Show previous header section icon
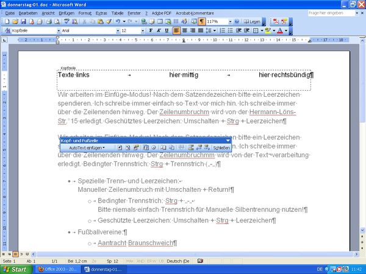 [x=199, y=147]
